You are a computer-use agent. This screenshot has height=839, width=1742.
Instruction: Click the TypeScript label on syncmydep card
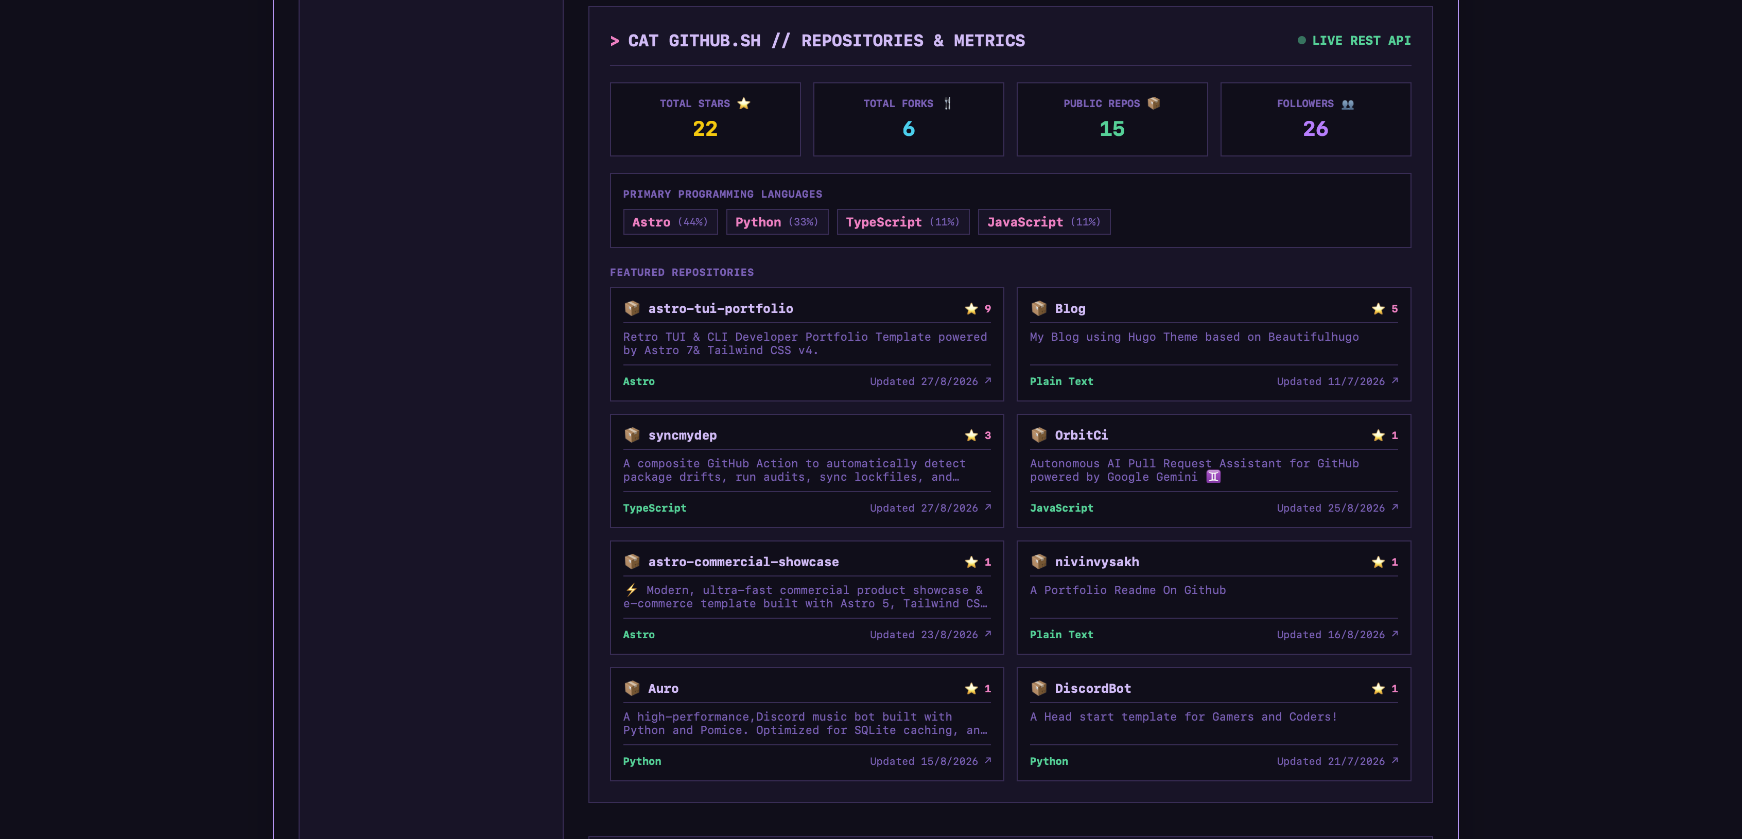pos(655,508)
